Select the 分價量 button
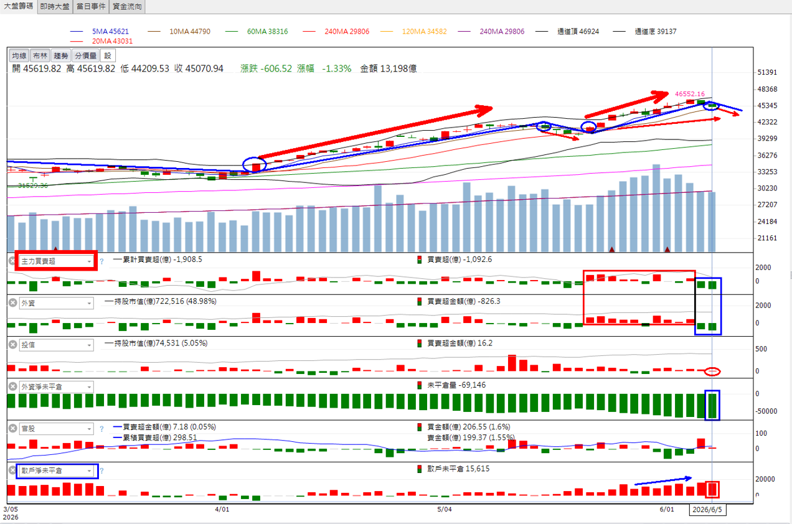 click(x=85, y=55)
